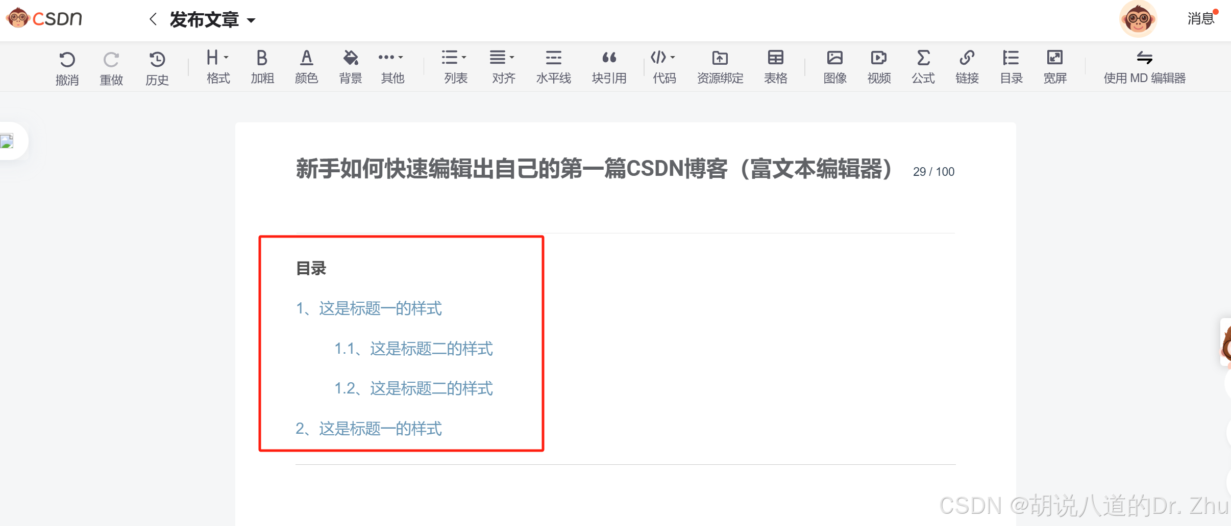Open Messages (消息)
The height and width of the screenshot is (526, 1231).
[x=1202, y=18]
